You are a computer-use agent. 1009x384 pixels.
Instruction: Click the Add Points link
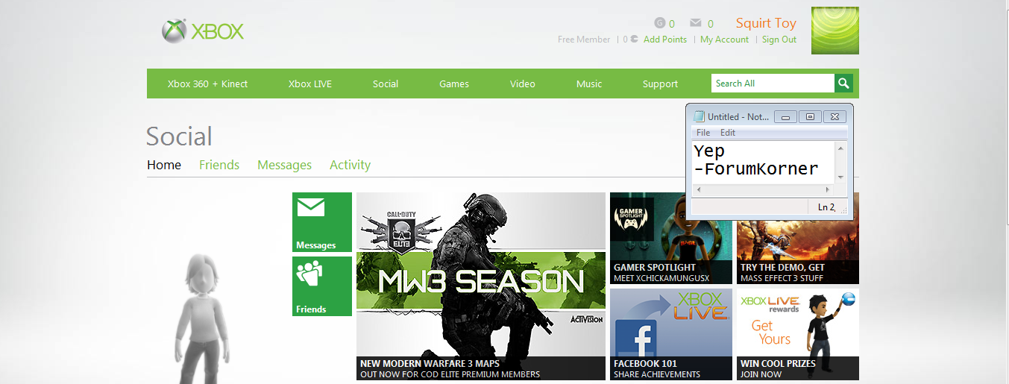click(x=665, y=40)
